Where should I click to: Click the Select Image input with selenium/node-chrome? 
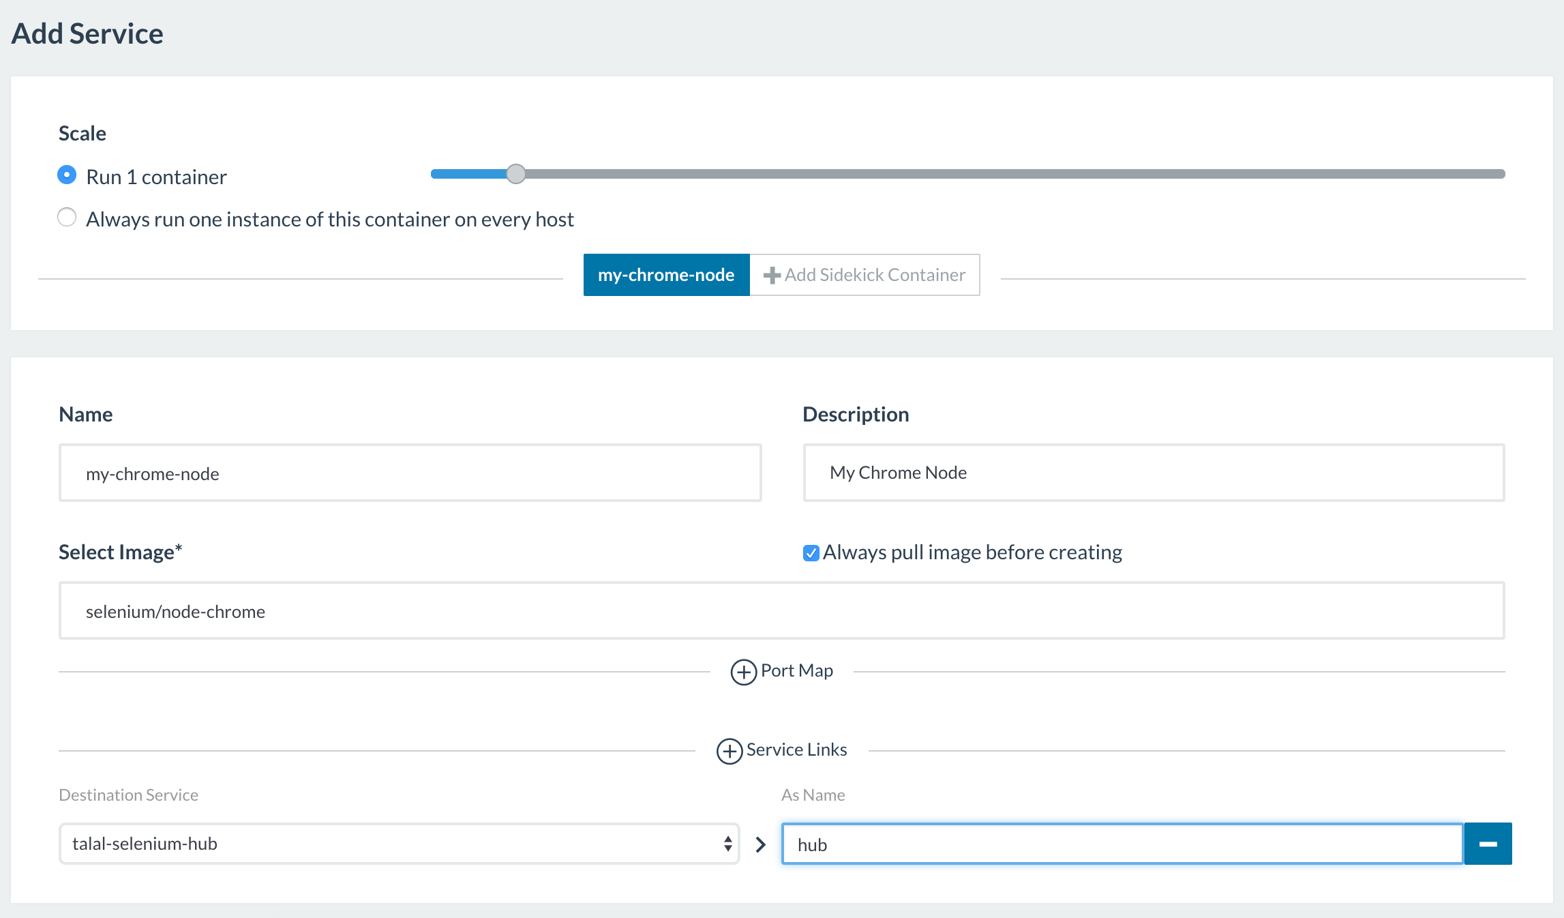[781, 611]
